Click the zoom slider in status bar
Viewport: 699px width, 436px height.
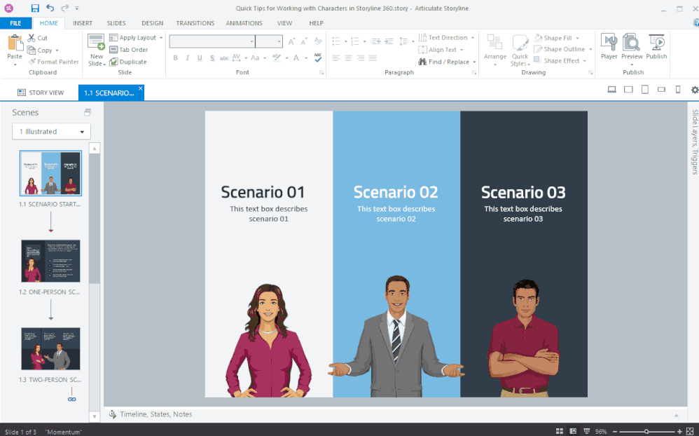coord(646,431)
